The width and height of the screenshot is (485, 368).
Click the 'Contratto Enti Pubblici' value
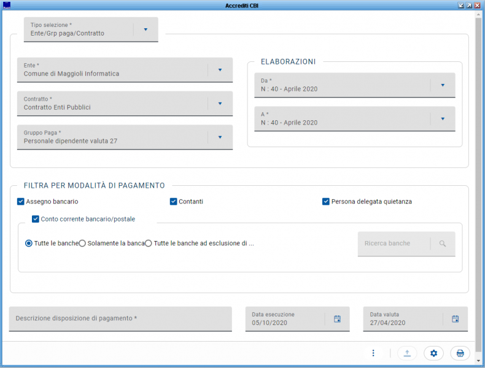point(57,107)
